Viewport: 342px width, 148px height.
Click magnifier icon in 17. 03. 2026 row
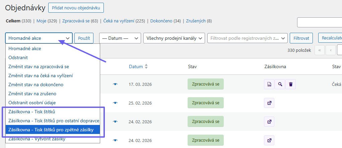(x=280, y=84)
